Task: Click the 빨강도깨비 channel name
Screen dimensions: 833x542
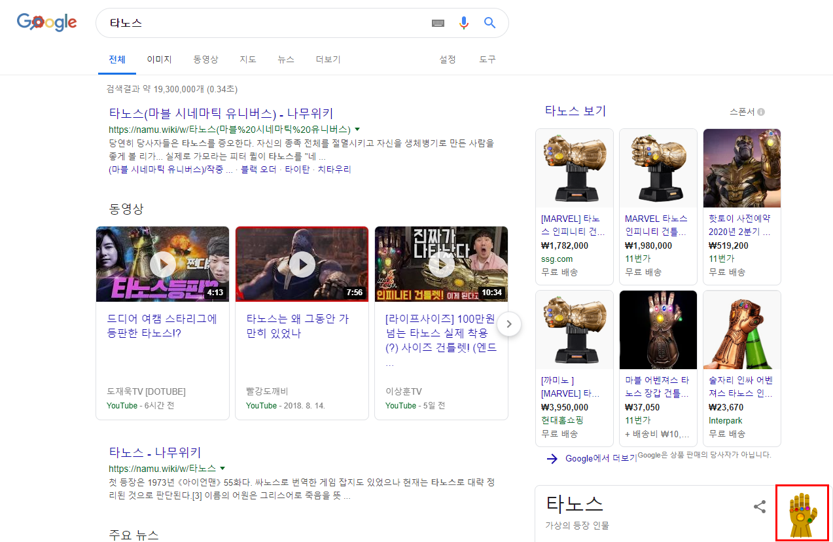Action: coord(267,391)
